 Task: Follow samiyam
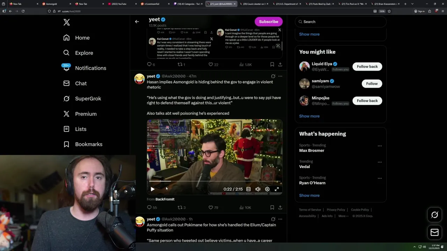(372, 84)
